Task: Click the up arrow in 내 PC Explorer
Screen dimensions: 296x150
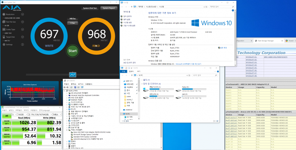Action: tap(132, 75)
